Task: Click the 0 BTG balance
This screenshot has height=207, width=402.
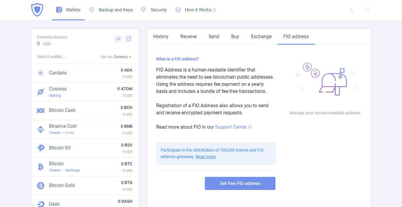Action: point(127,183)
